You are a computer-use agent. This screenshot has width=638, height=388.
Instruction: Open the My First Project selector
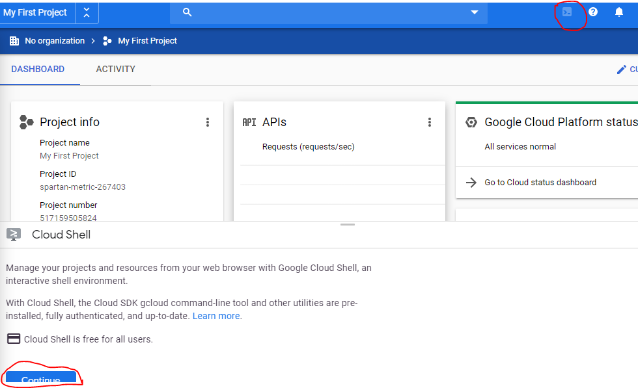click(35, 12)
